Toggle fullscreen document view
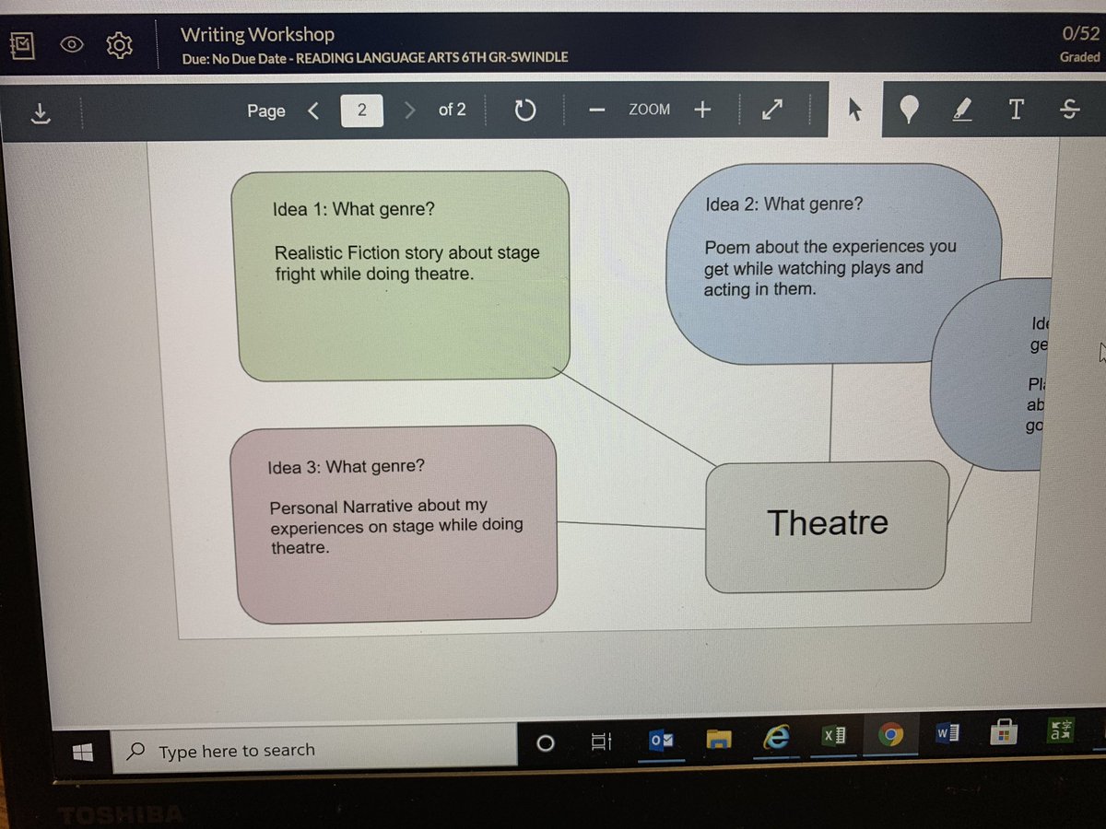 pos(772,110)
